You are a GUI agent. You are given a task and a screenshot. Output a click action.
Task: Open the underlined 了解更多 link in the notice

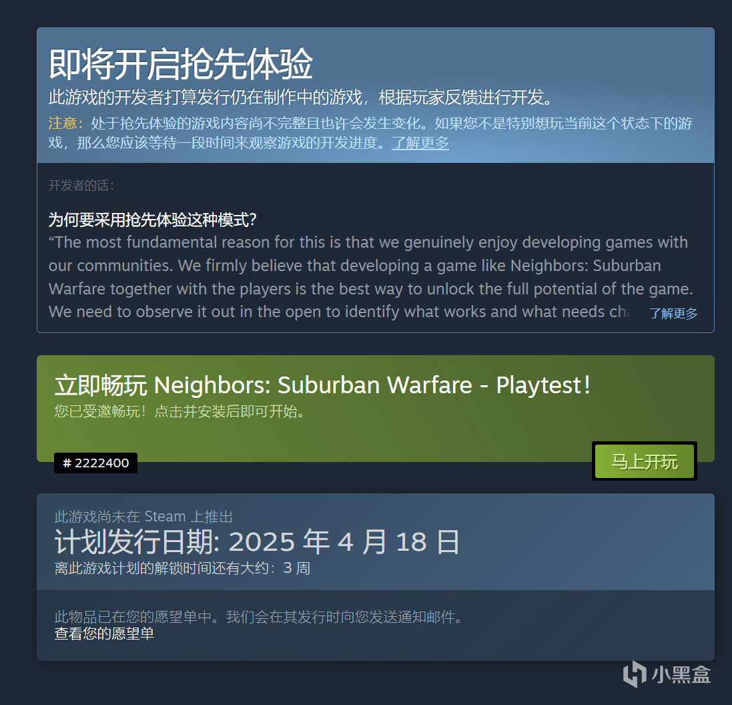coord(420,142)
